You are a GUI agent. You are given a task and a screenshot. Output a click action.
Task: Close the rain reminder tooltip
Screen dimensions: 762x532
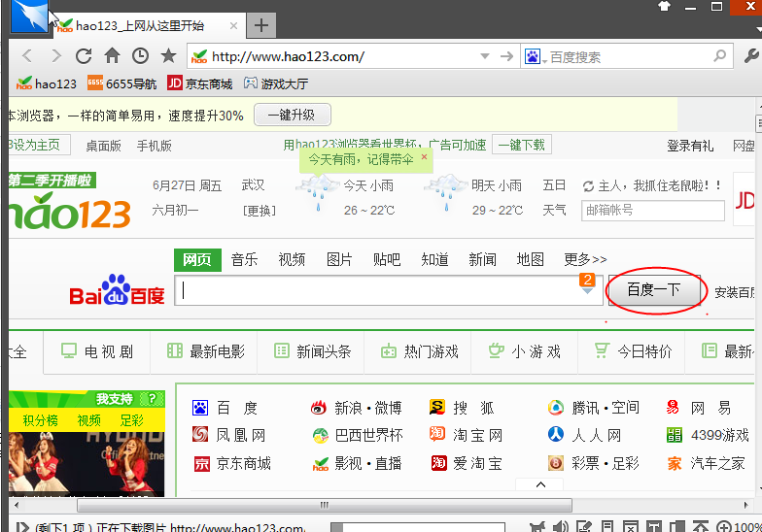click(x=424, y=157)
